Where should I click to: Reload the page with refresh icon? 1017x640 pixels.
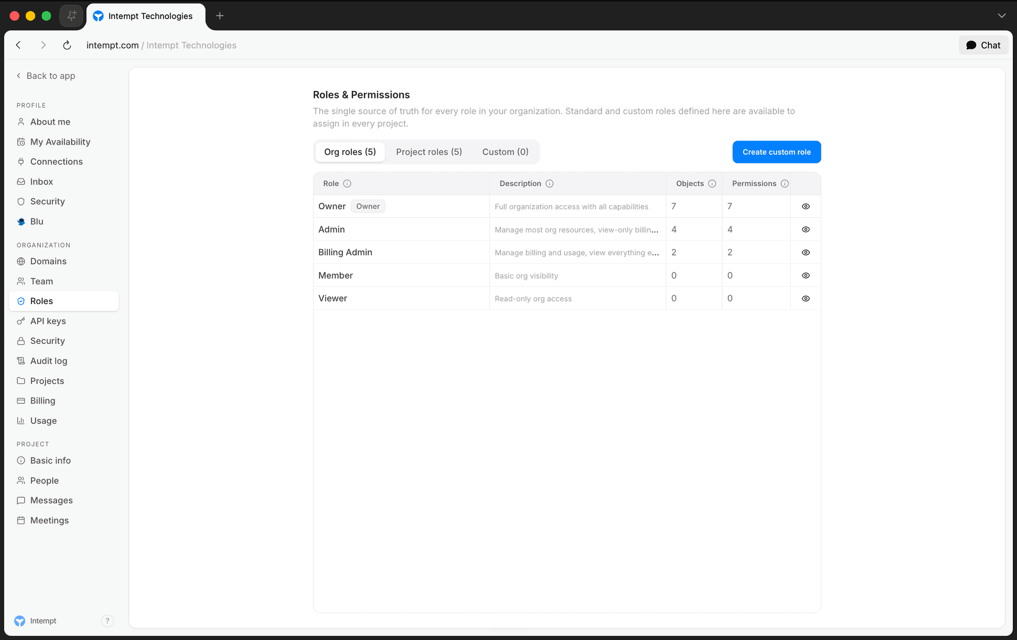click(x=67, y=46)
